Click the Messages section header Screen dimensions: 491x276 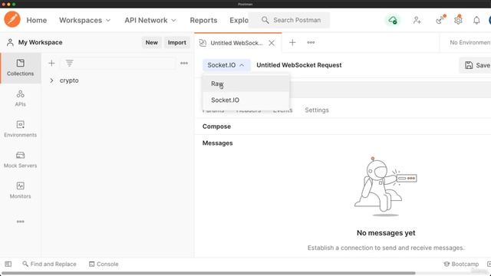pos(217,143)
